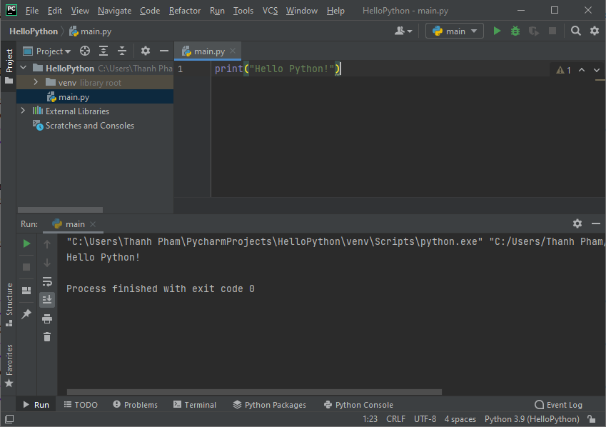The height and width of the screenshot is (427, 606).
Task: Toggle soft-wrap in Run console
Action: point(47,281)
